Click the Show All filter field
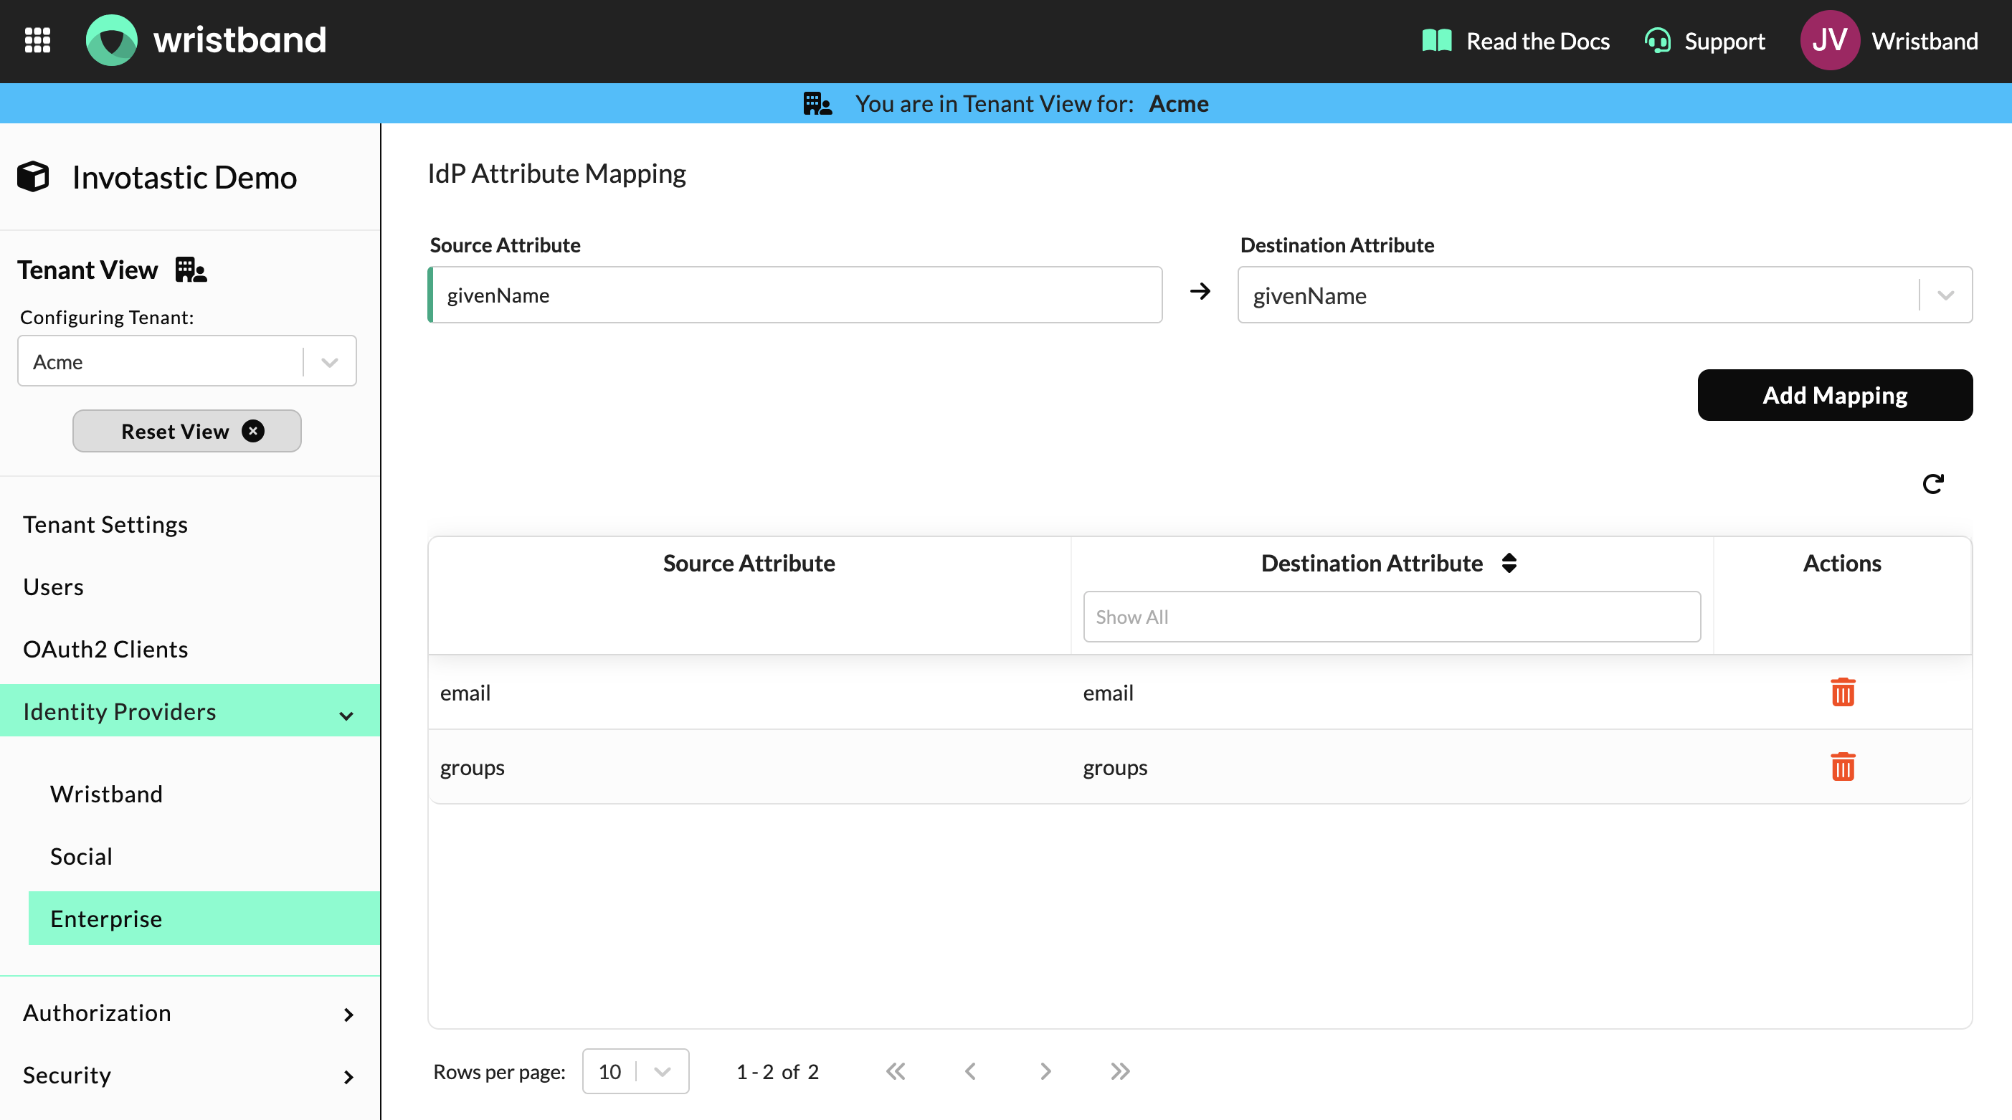The height and width of the screenshot is (1120, 2012). (1392, 617)
